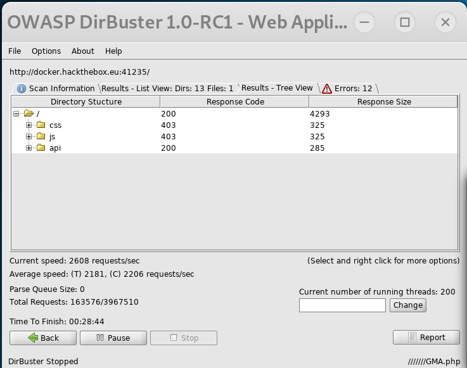Switch to the Scan Information tab
Screen dimensions: 467x368
(55, 89)
